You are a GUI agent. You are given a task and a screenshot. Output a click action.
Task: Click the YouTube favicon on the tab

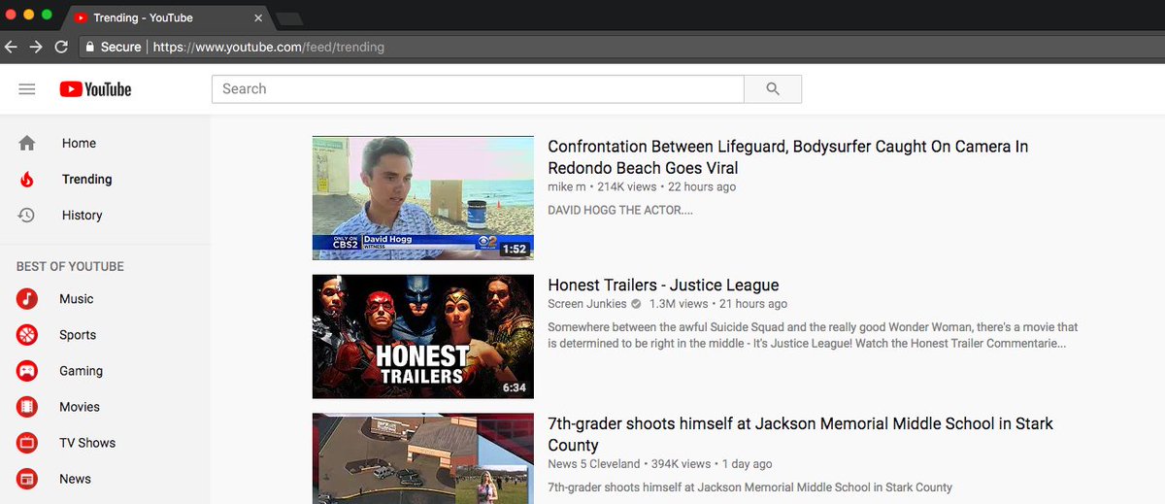[81, 17]
